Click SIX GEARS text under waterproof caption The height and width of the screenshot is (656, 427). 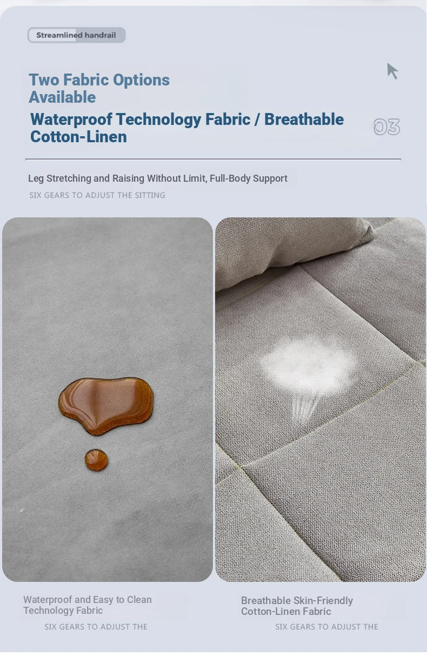[x=96, y=627]
